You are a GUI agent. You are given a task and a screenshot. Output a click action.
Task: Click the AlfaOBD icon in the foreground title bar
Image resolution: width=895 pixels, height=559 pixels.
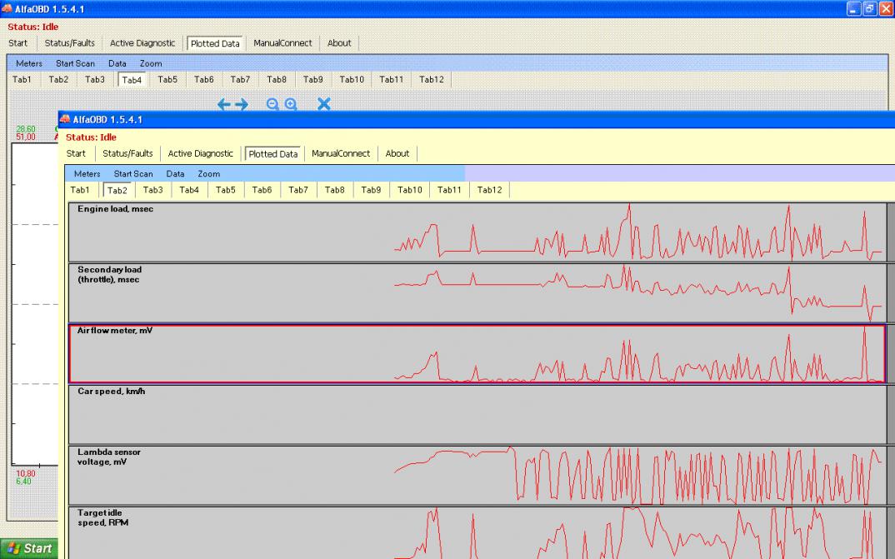65,120
